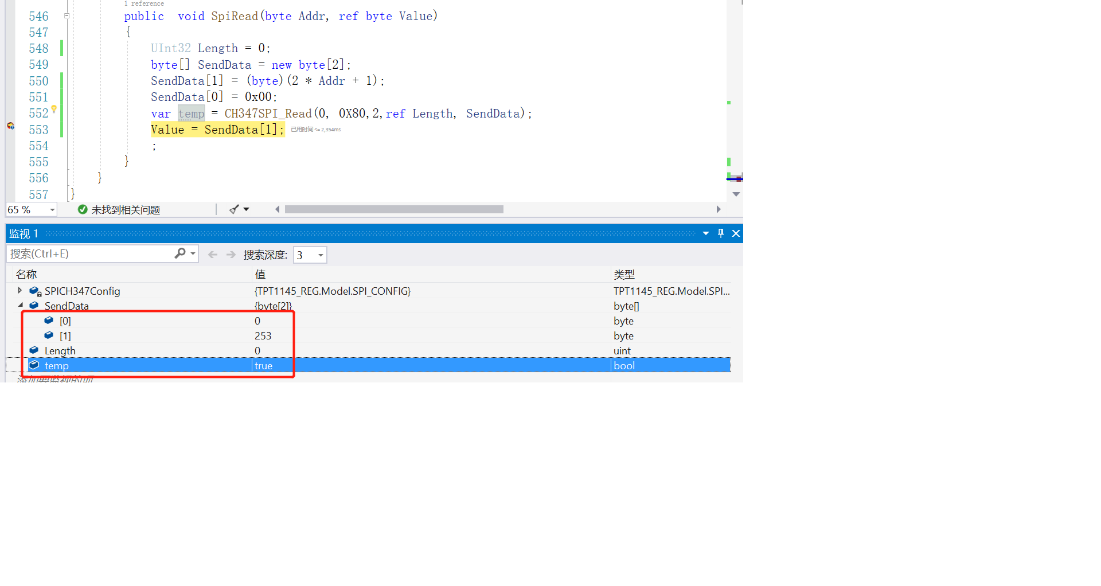Select the SendData watch row
Screen dimensions: 1101x586
368,306
